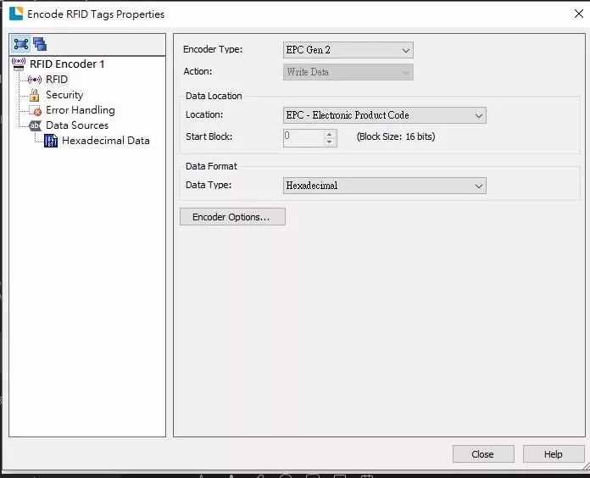
Task: Click the stacked windows toolbar icon
Action: [x=40, y=44]
